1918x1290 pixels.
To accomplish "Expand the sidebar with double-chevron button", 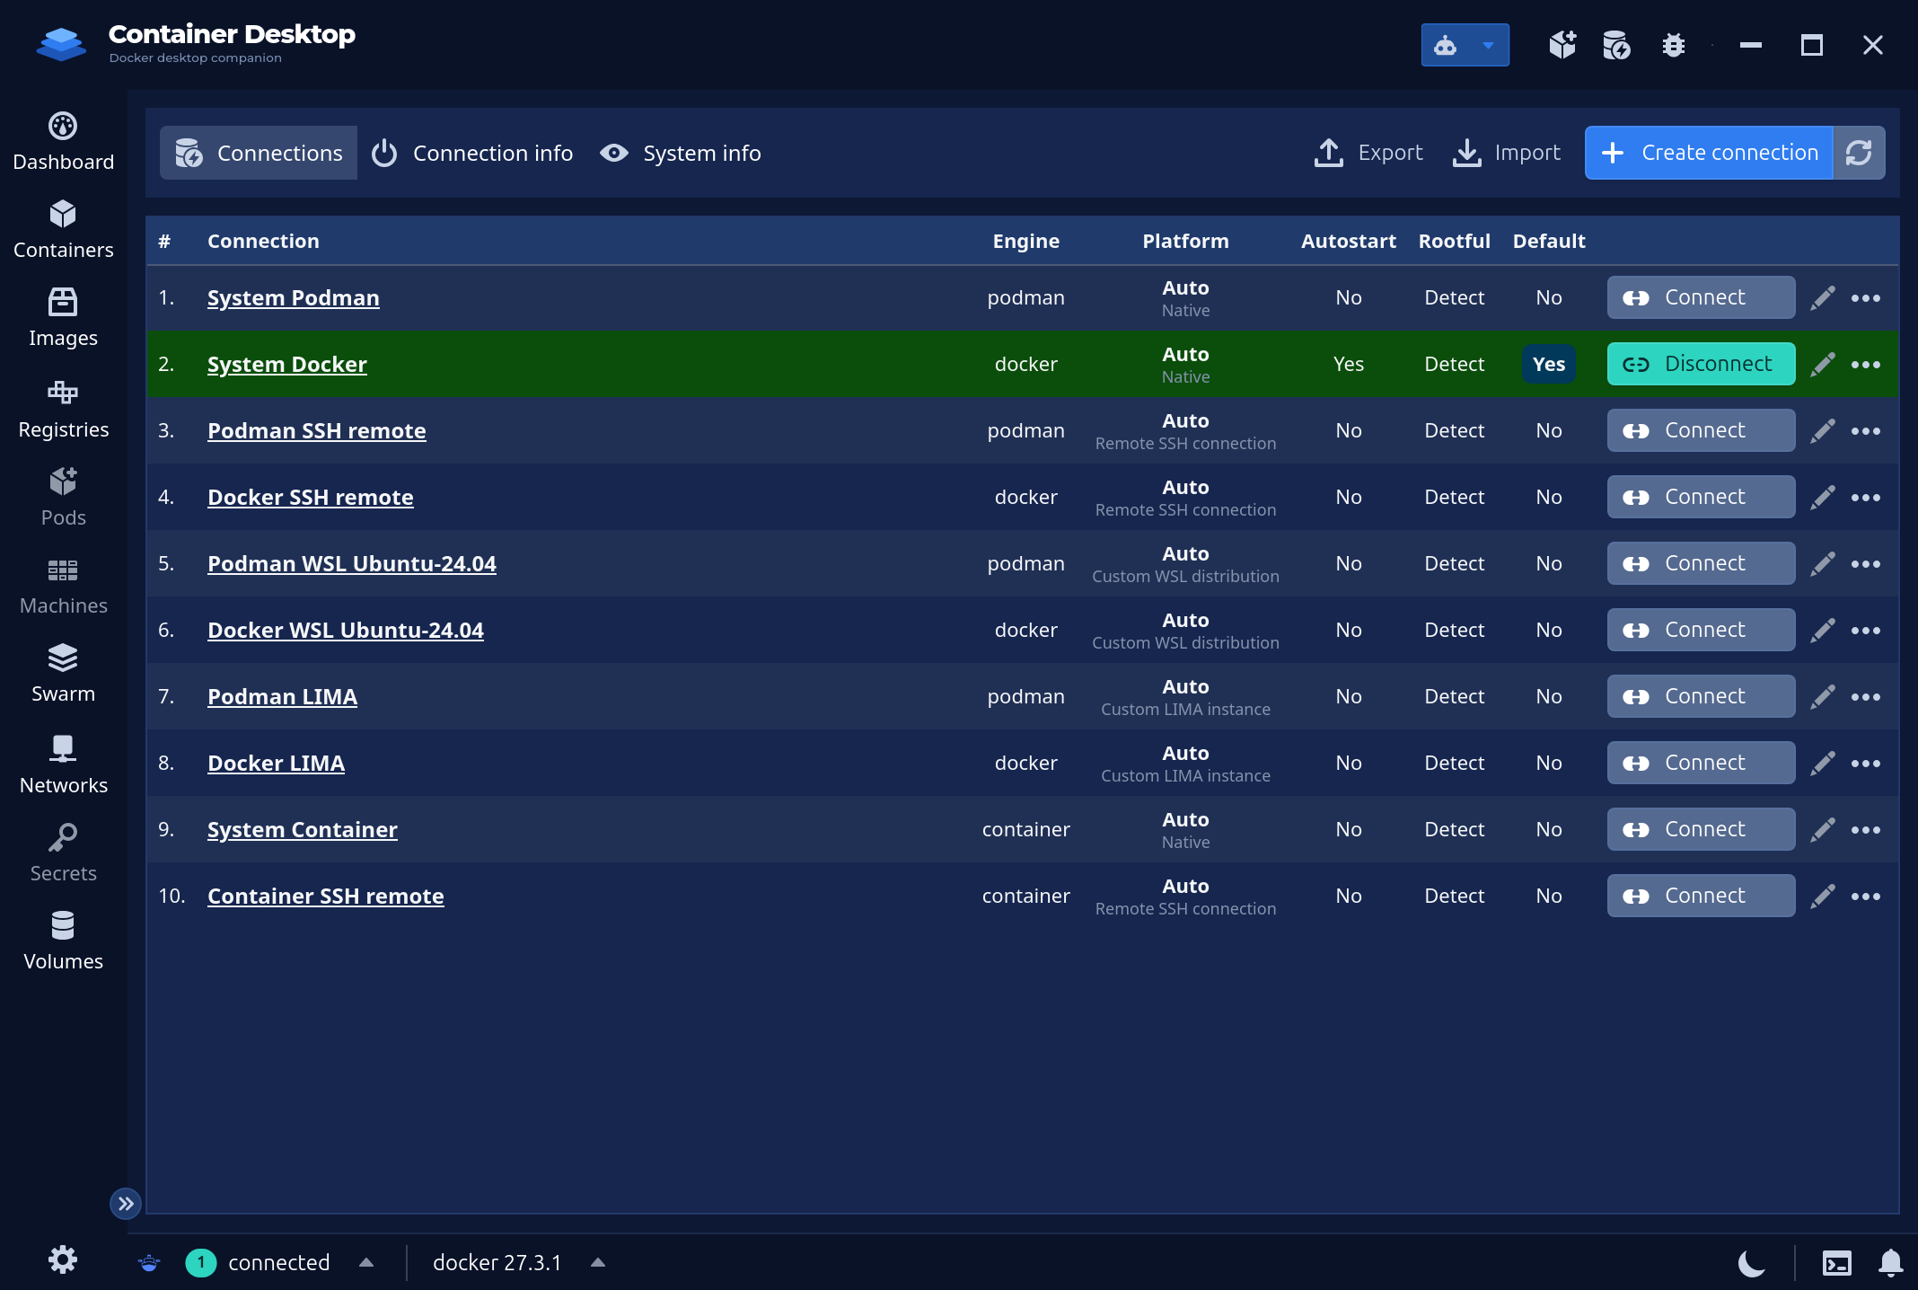I will 126,1203.
